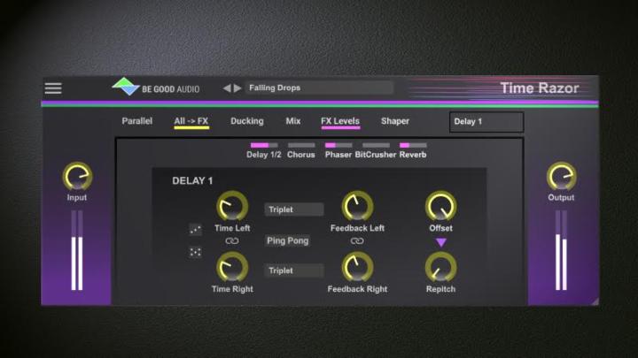Viewport: 638px width, 358px height.
Task: Open the Triplet dropdown for Time Left
Action: (x=294, y=209)
